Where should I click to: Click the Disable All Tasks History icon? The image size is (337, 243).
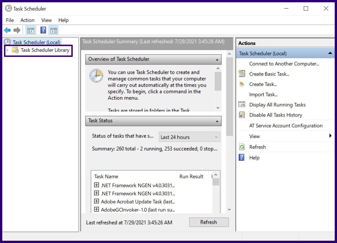click(242, 115)
